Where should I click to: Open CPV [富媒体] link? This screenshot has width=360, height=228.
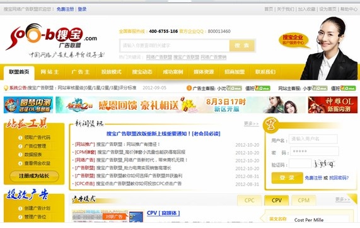tap(163, 213)
